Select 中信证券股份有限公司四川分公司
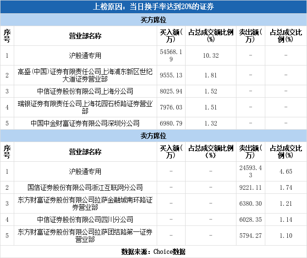Viewport: 307px width, 258px height. 85,220
